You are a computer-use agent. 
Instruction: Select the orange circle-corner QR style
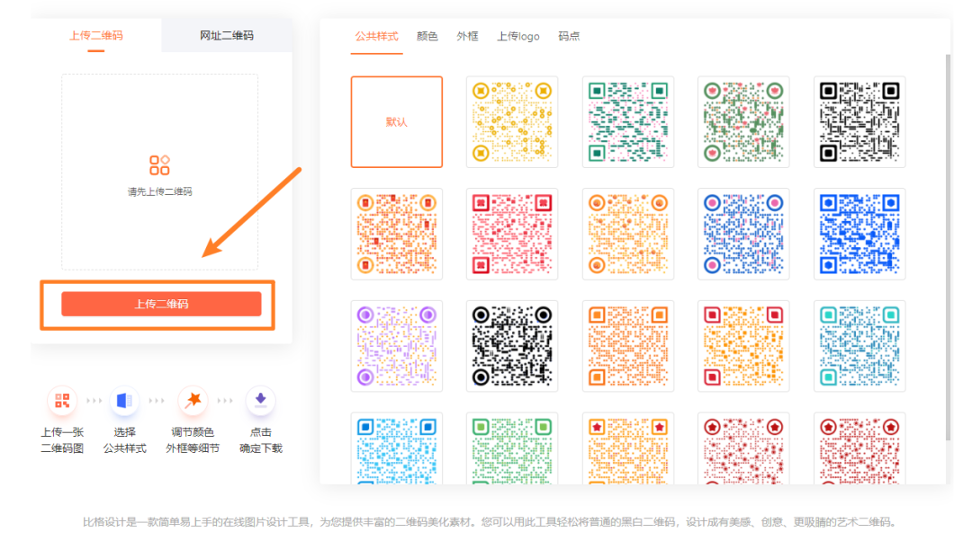628,234
